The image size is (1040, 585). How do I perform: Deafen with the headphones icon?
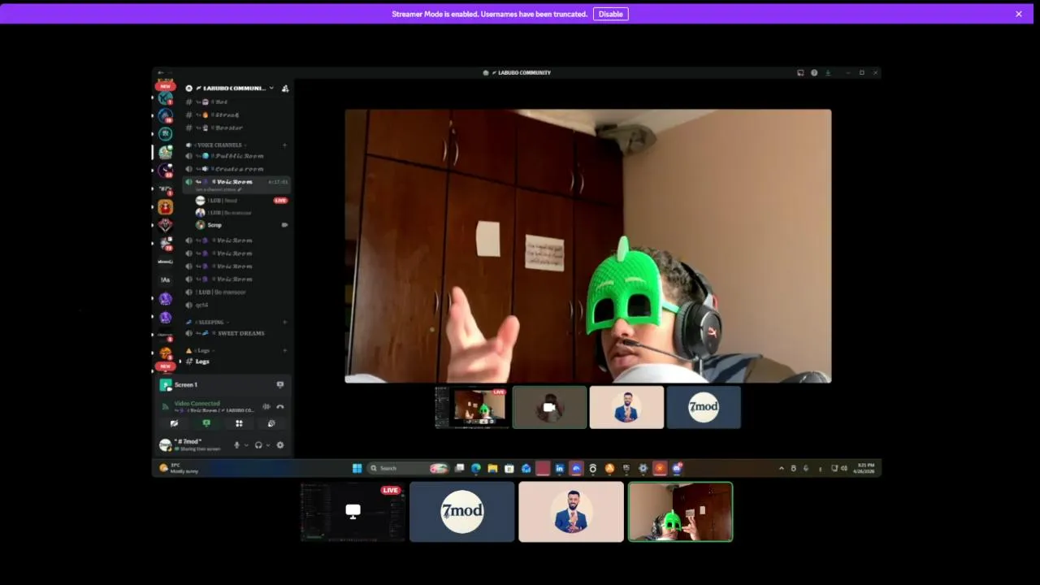[x=258, y=444]
